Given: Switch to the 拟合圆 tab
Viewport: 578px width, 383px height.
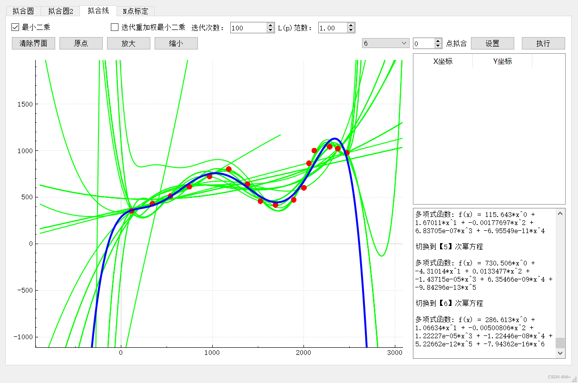Looking at the screenshot, I should click(23, 11).
